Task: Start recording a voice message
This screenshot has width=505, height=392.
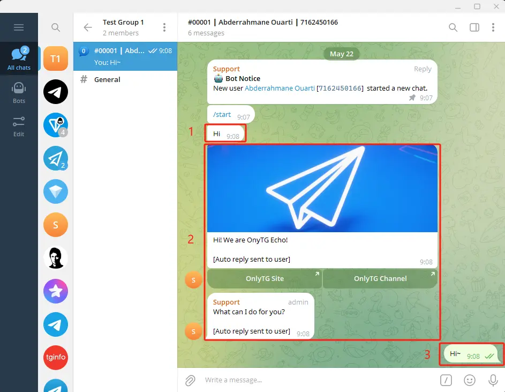Action: 493,380
